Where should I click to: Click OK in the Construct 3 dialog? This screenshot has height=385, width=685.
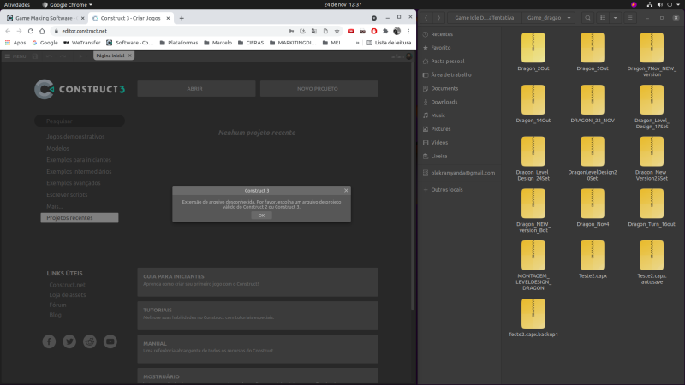pos(261,216)
